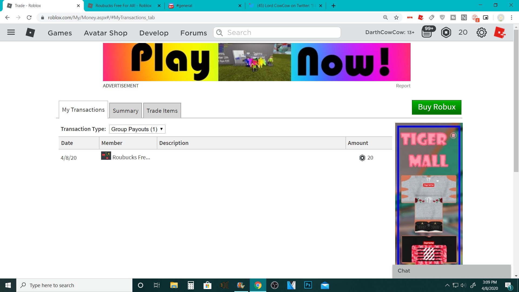Open the Roblox hamburger navigation menu
The width and height of the screenshot is (519, 292).
11,32
